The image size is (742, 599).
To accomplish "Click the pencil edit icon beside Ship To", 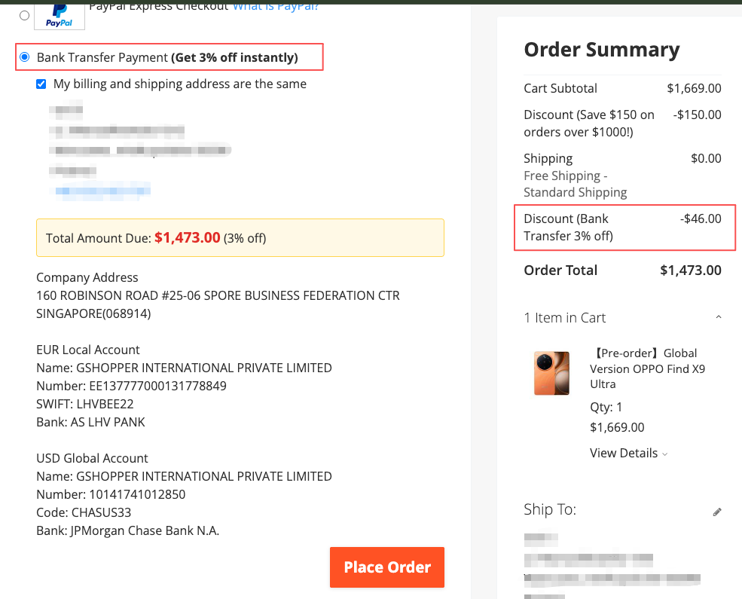I will pos(717,512).
